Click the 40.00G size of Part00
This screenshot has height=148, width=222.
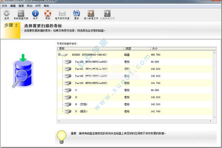(x=155, y=62)
